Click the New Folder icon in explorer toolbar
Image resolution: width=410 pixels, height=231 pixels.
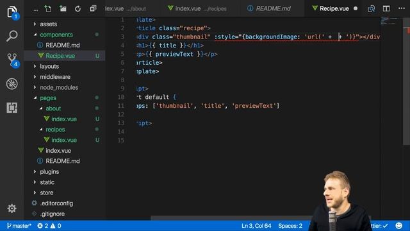coord(63,8)
